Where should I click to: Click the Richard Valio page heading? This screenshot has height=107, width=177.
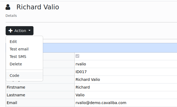click(x=38, y=7)
